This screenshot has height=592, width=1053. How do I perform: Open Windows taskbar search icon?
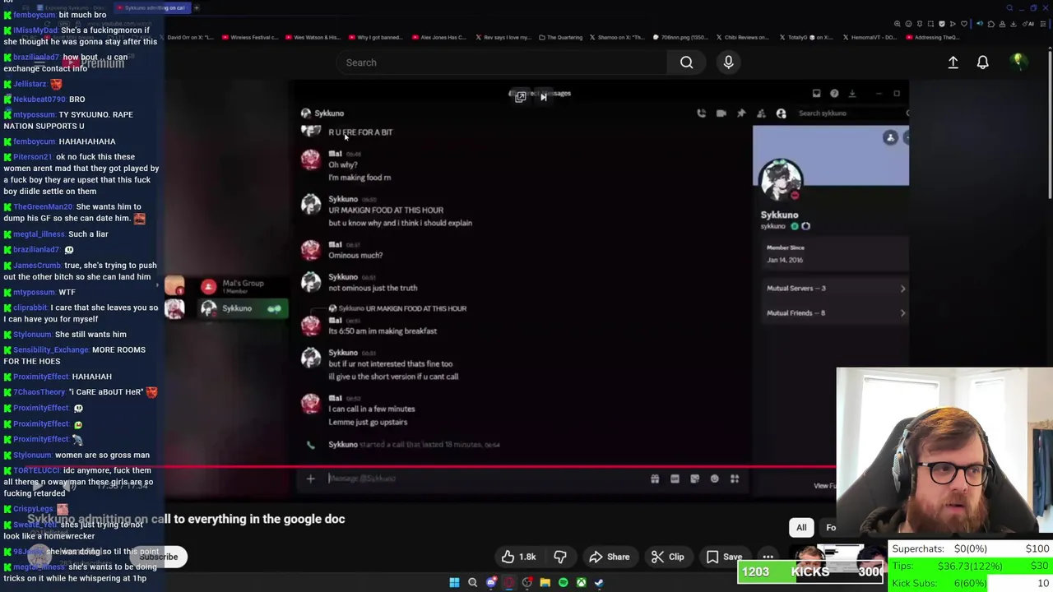coord(472,583)
